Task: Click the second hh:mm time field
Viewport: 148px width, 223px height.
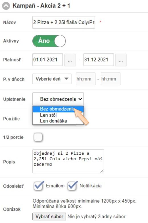Action: click(110, 79)
